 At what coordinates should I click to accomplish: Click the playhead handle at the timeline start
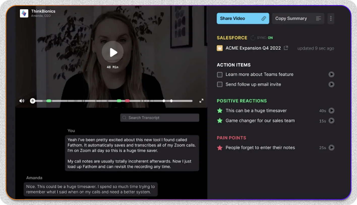(x=33, y=101)
